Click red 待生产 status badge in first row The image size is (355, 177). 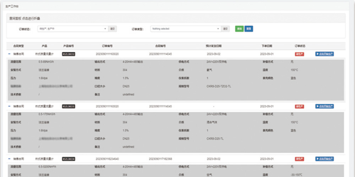tap(299, 54)
